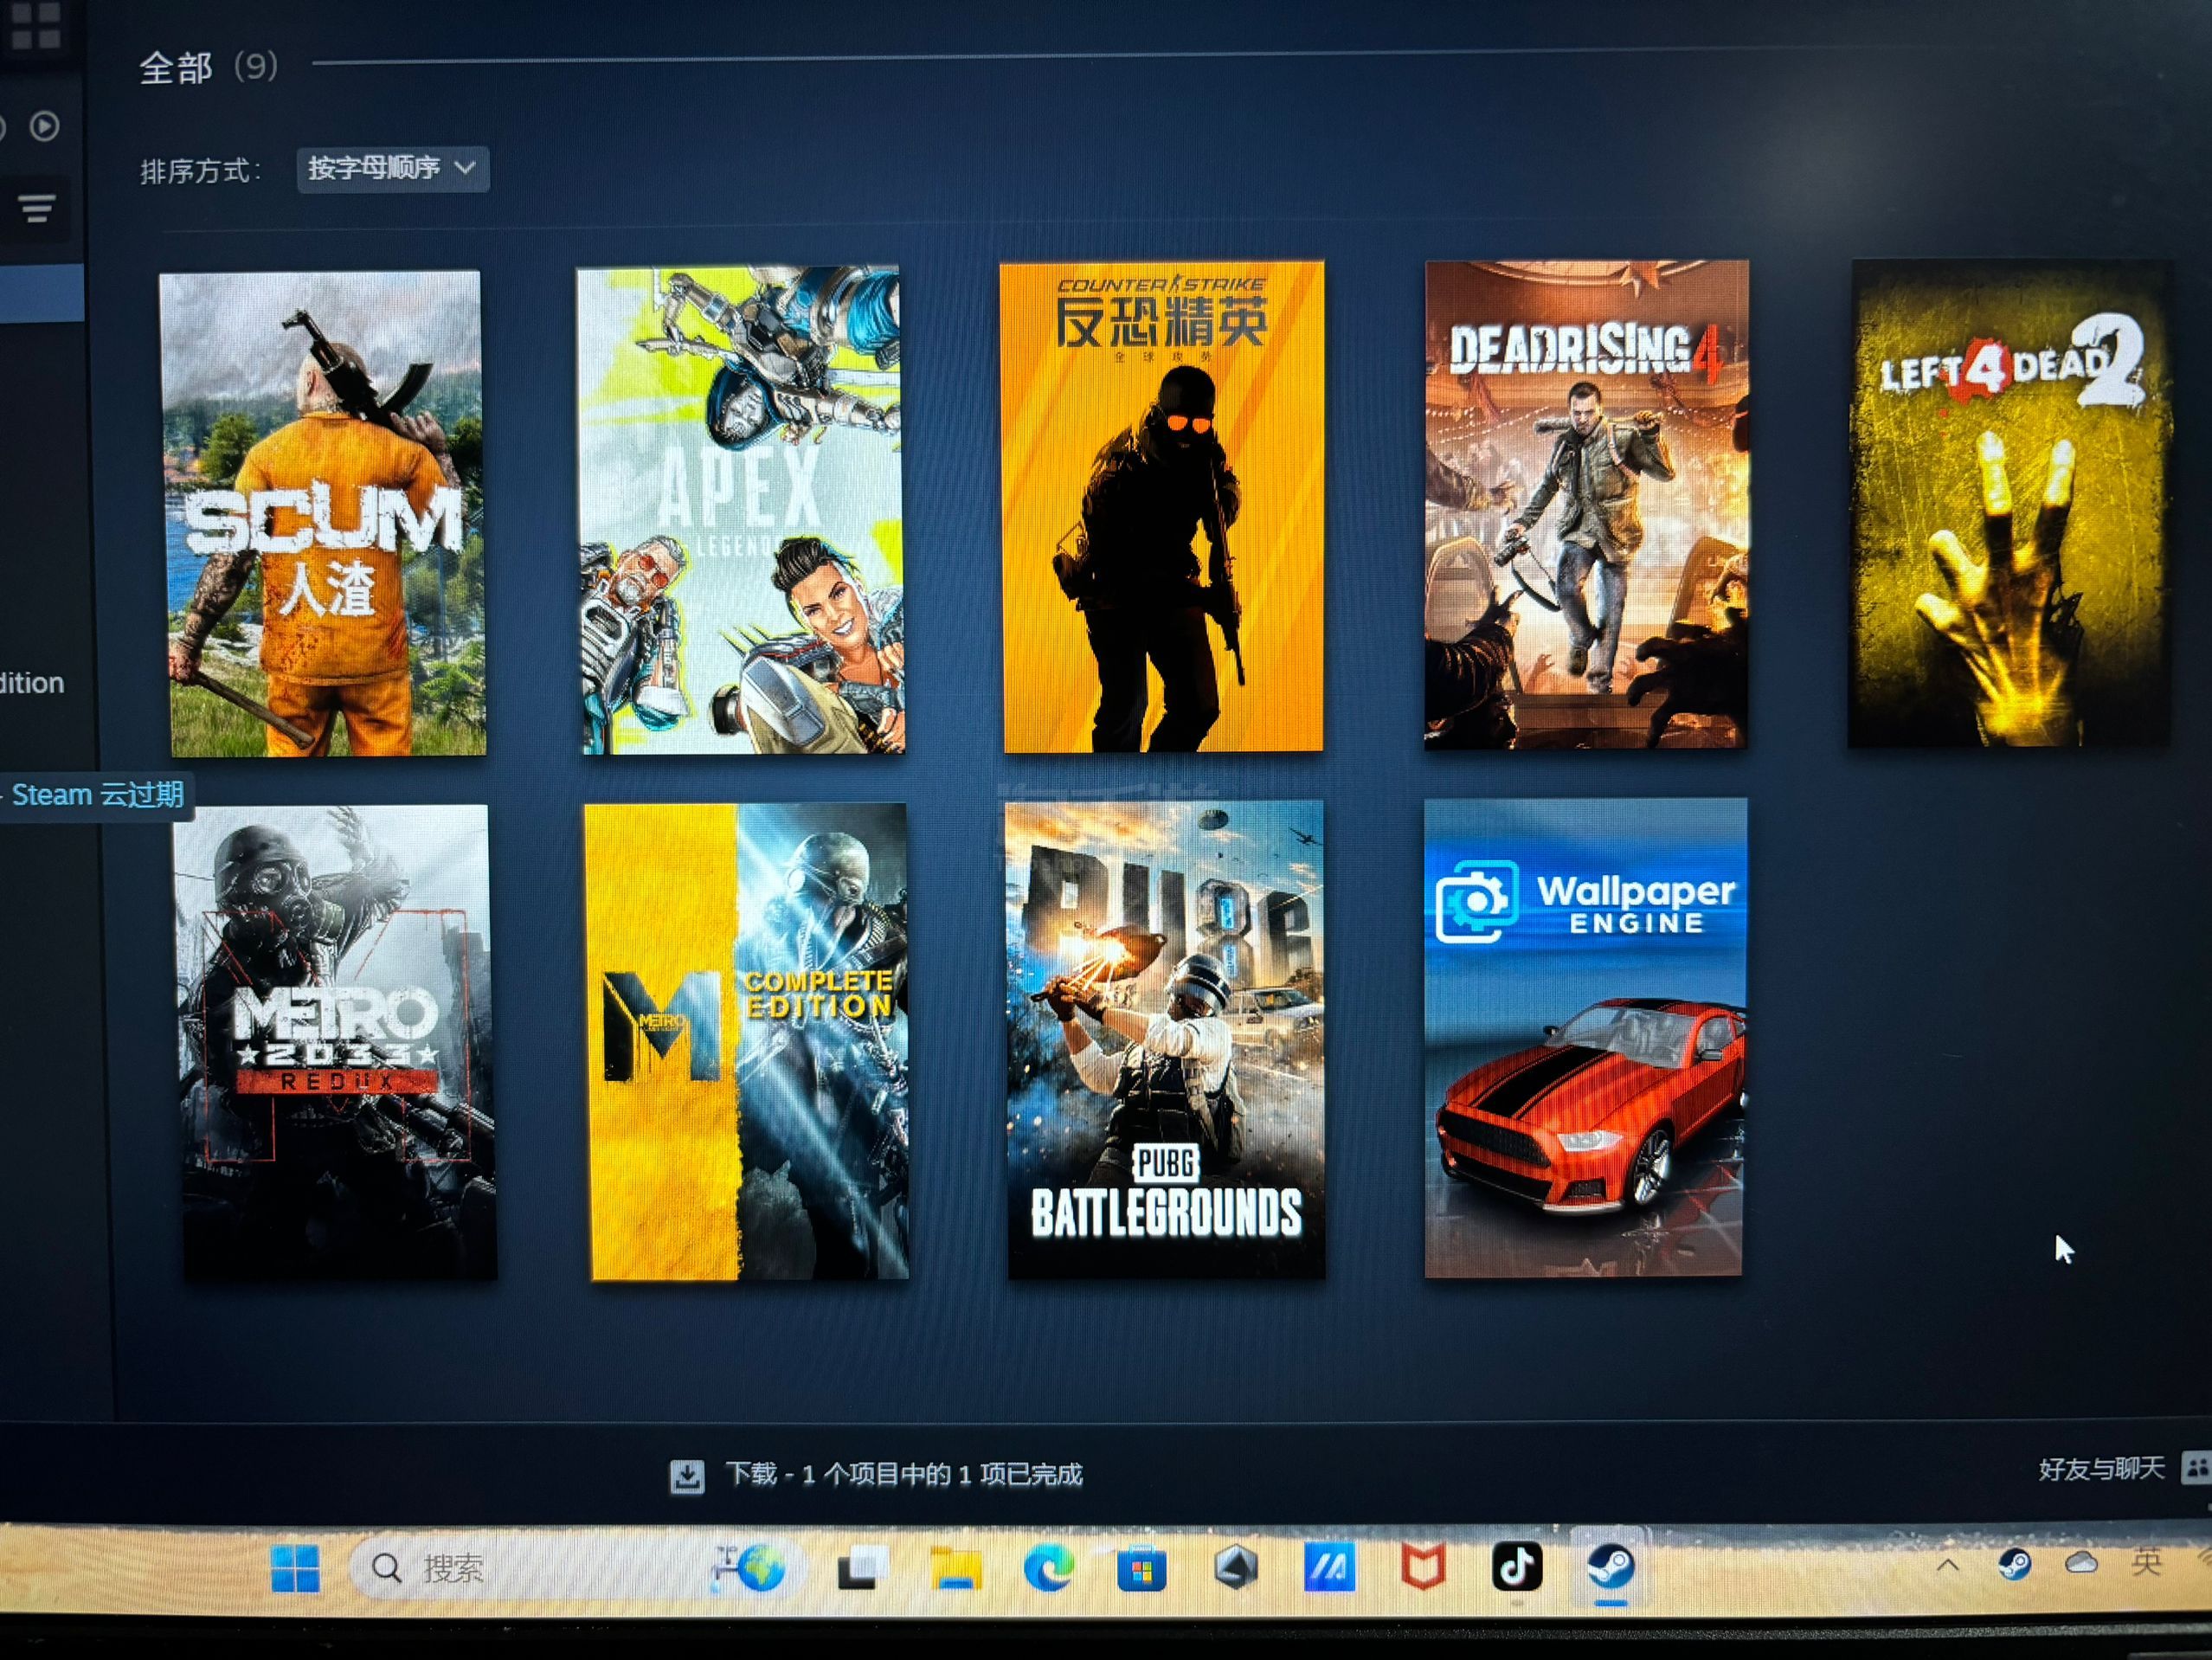Open File Explorer from the taskbar
Viewport: 2212px width, 1660px height.
(955, 1568)
